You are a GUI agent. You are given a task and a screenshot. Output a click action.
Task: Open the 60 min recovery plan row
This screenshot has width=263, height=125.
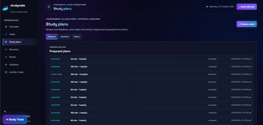tap(151, 90)
